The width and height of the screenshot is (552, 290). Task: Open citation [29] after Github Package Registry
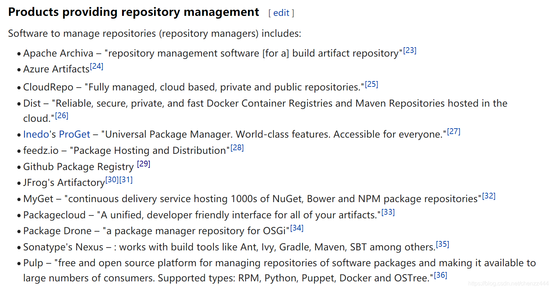coord(144,164)
